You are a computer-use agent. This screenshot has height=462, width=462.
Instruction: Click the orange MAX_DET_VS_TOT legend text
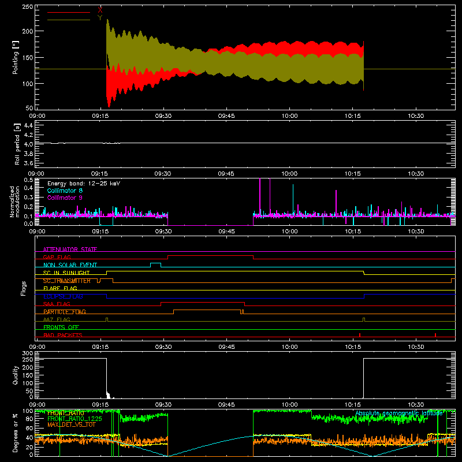click(x=72, y=424)
